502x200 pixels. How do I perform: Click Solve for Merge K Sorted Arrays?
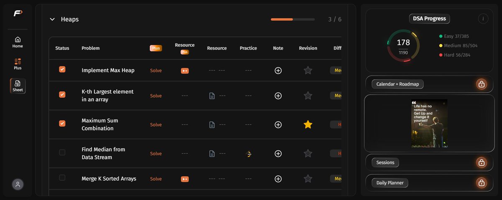156,179
